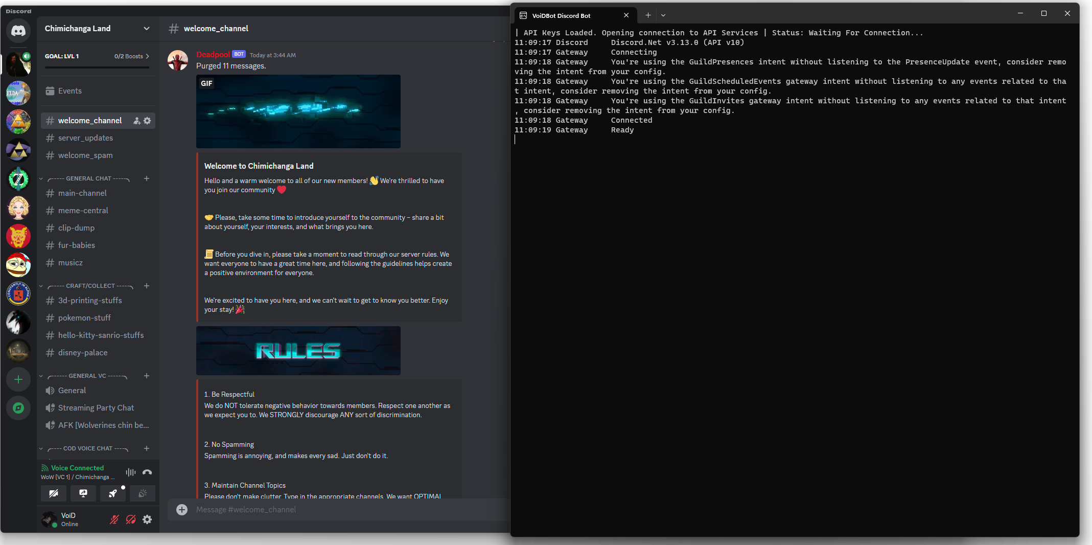Screen dimensions: 1092x545
Task: Collapse the GENERAL VC category
Action: pyautogui.click(x=84, y=376)
